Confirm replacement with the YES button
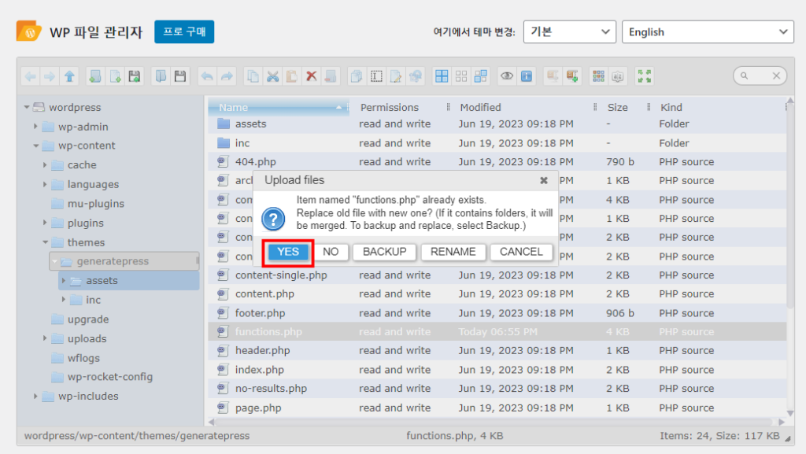 coord(288,252)
